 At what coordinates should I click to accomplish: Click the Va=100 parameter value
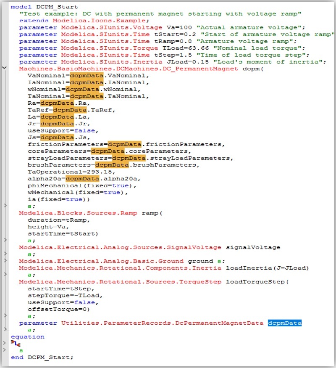[179, 27]
